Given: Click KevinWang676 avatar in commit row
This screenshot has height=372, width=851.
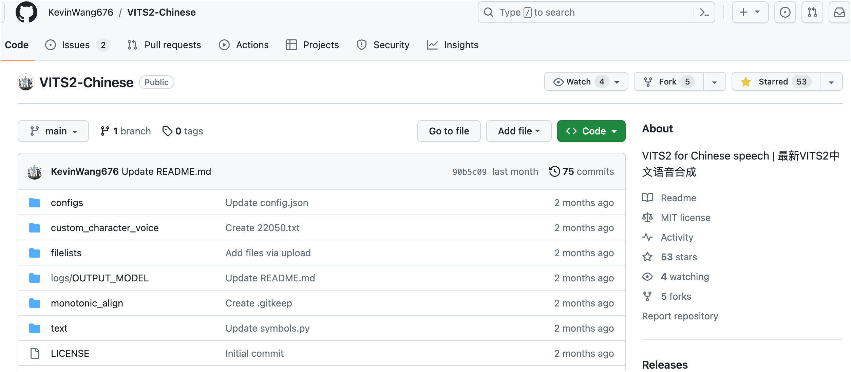Looking at the screenshot, I should (x=35, y=171).
